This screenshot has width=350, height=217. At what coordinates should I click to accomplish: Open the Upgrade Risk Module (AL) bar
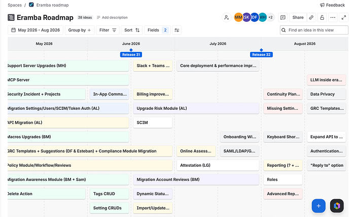click(x=196, y=108)
